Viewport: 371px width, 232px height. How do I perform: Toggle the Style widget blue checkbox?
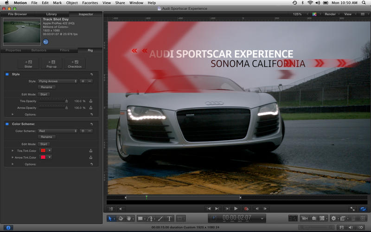7,74
